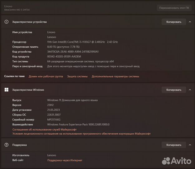Select version value 23H2
Screen dimensions: 195x169
50,105
